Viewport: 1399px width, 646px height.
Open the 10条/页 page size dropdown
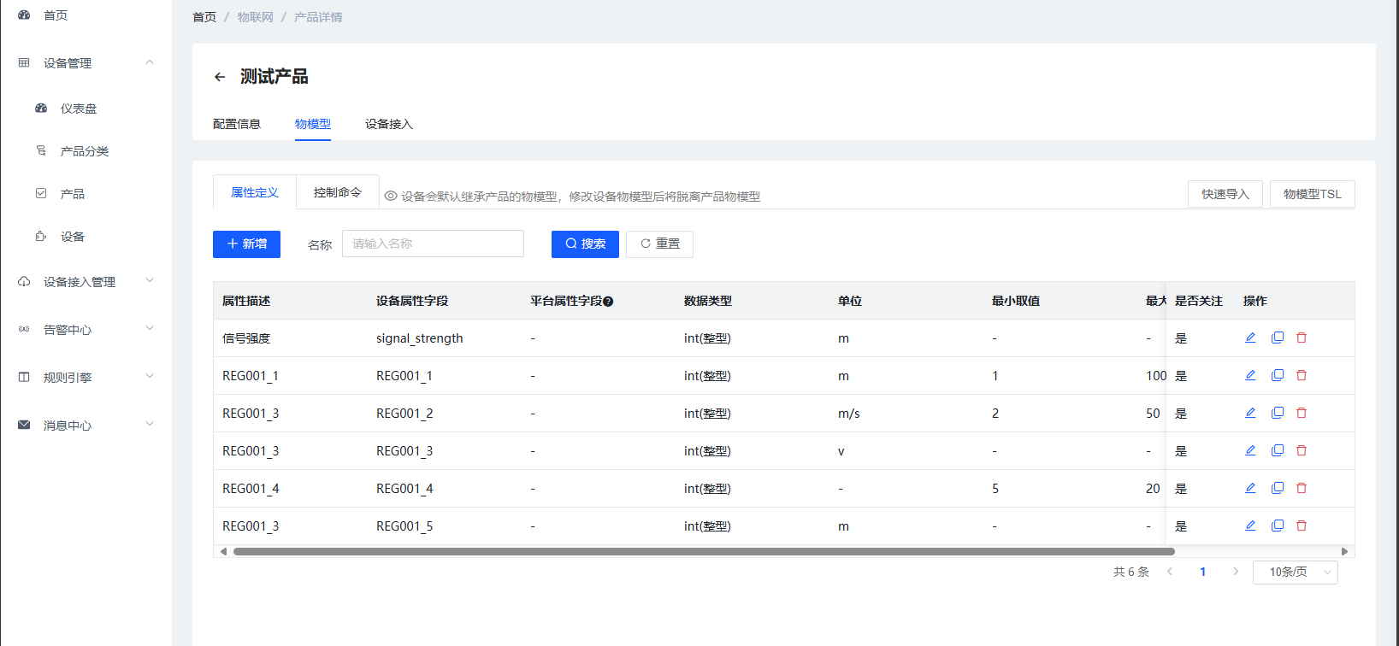(x=1295, y=572)
